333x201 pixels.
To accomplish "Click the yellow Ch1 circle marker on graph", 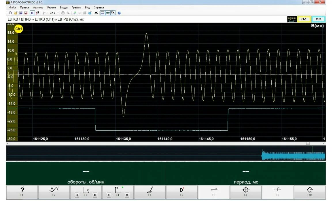I will pos(19,29).
